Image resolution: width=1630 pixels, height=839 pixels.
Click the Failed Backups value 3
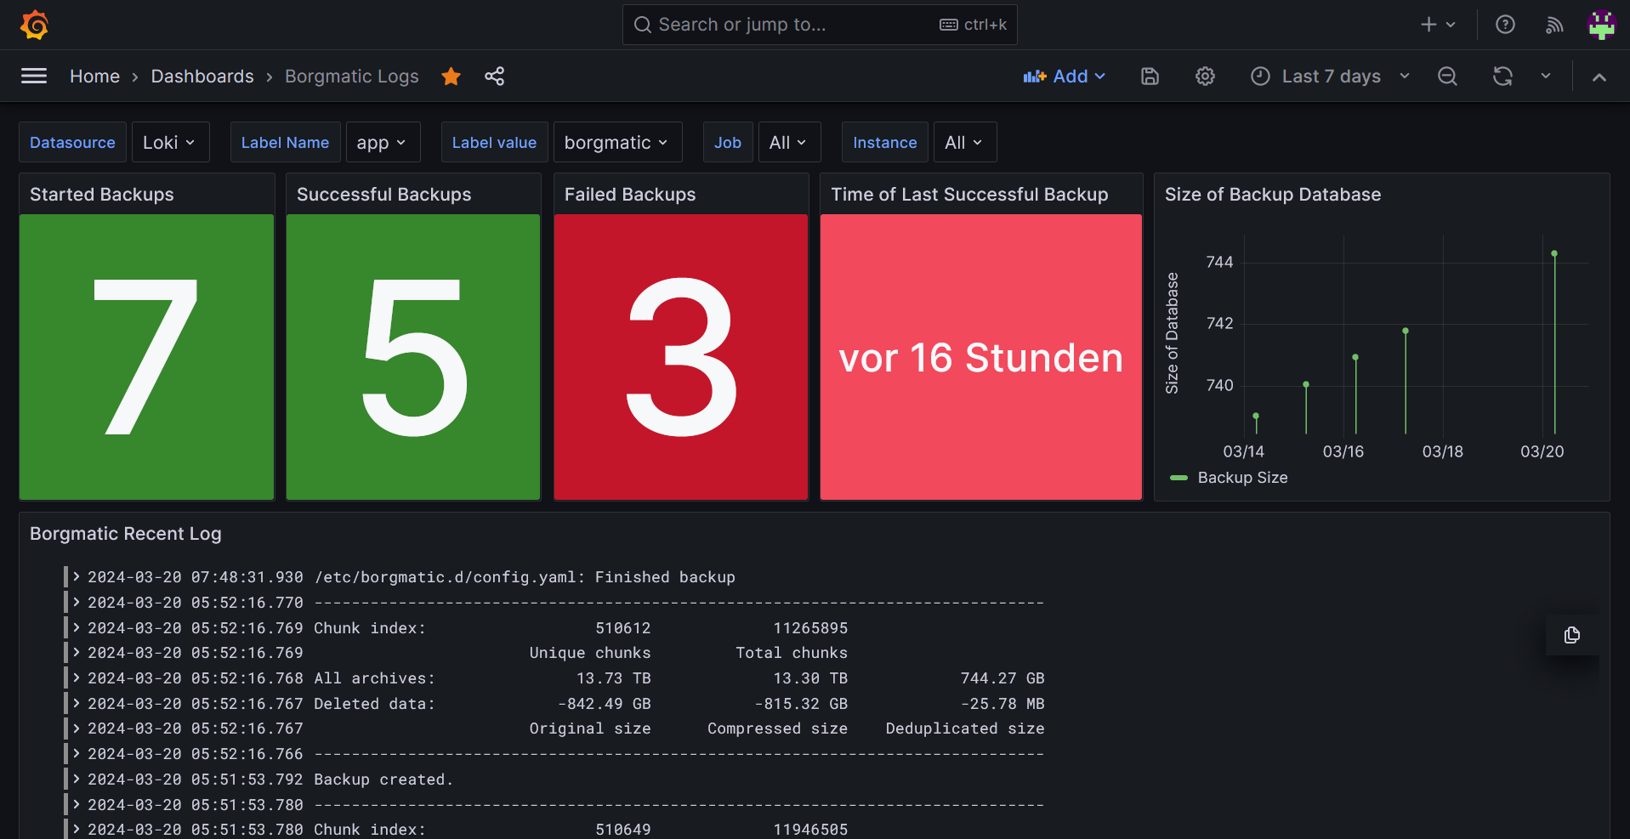[x=681, y=357]
